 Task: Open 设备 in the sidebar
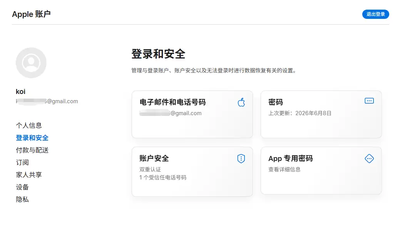pyautogui.click(x=22, y=187)
